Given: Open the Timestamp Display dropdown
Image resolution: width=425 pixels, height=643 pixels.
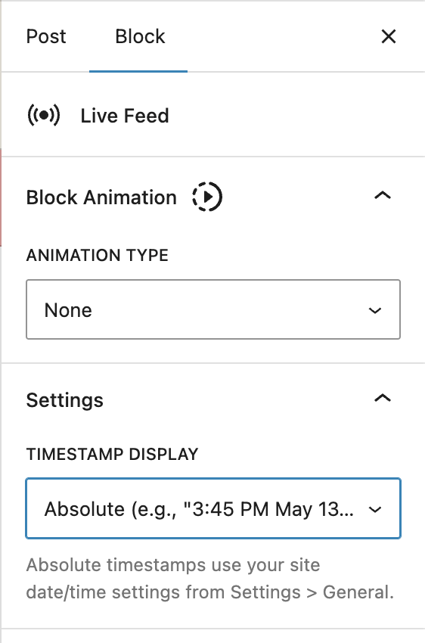Looking at the screenshot, I should point(213,508).
